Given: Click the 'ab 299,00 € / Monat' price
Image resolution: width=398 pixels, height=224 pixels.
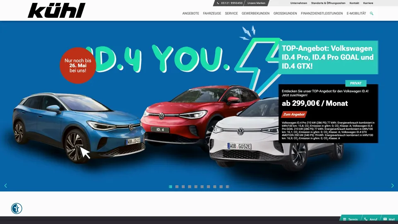Looking at the screenshot, I should (x=315, y=103).
